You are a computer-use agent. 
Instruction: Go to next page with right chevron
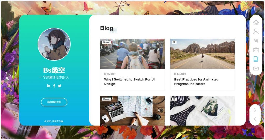pos(255,110)
